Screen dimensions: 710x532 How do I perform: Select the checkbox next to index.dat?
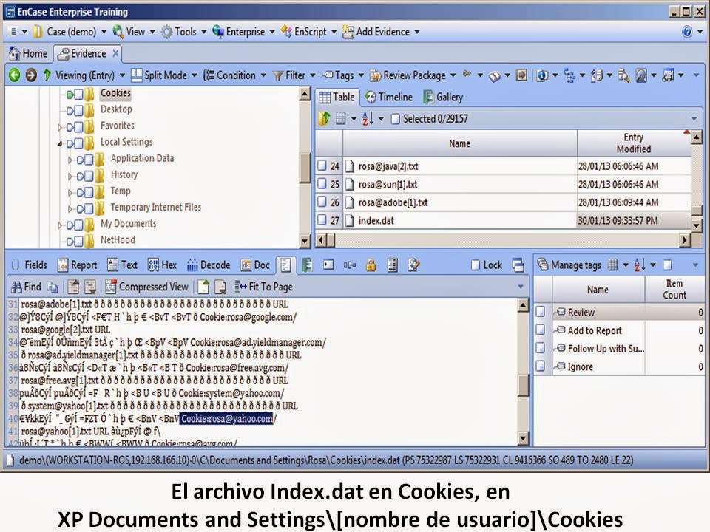(x=324, y=220)
